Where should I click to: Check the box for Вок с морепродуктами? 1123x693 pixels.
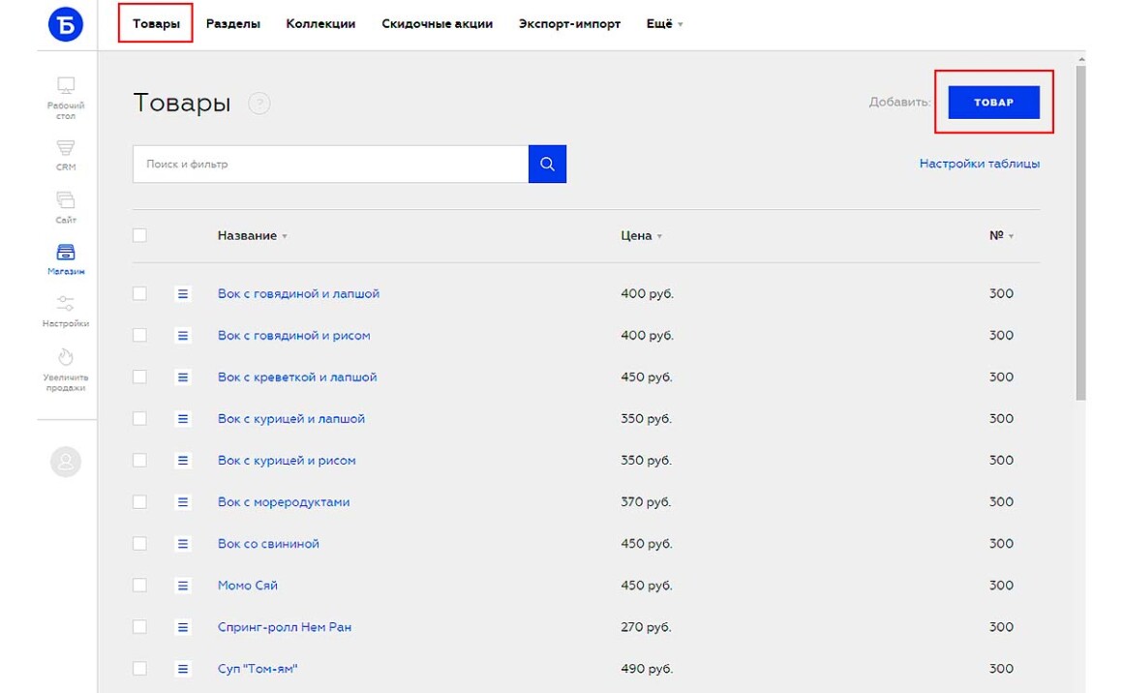coord(139,502)
